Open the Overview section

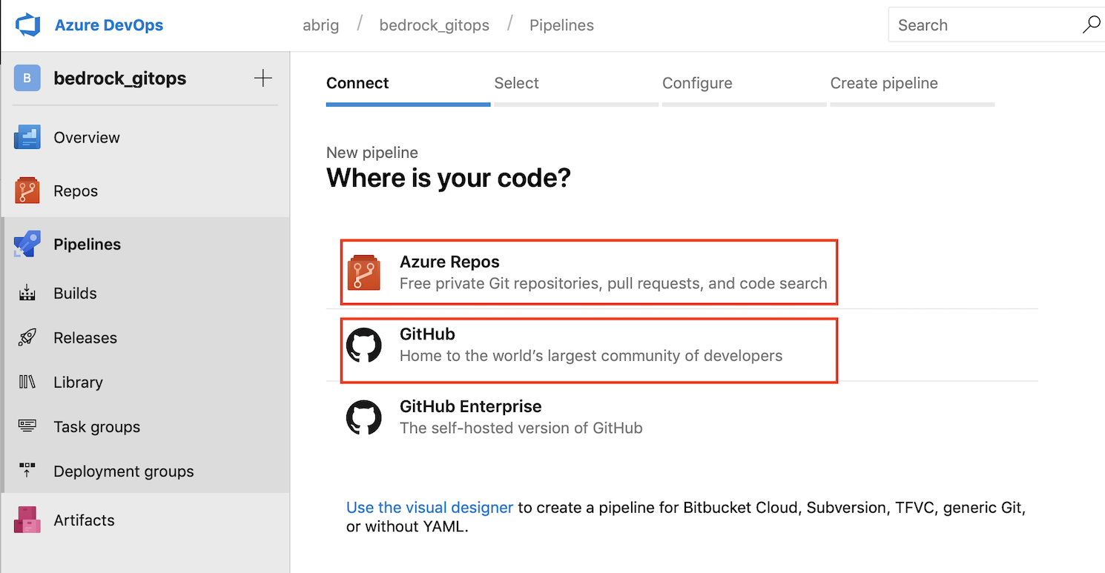[x=87, y=138]
